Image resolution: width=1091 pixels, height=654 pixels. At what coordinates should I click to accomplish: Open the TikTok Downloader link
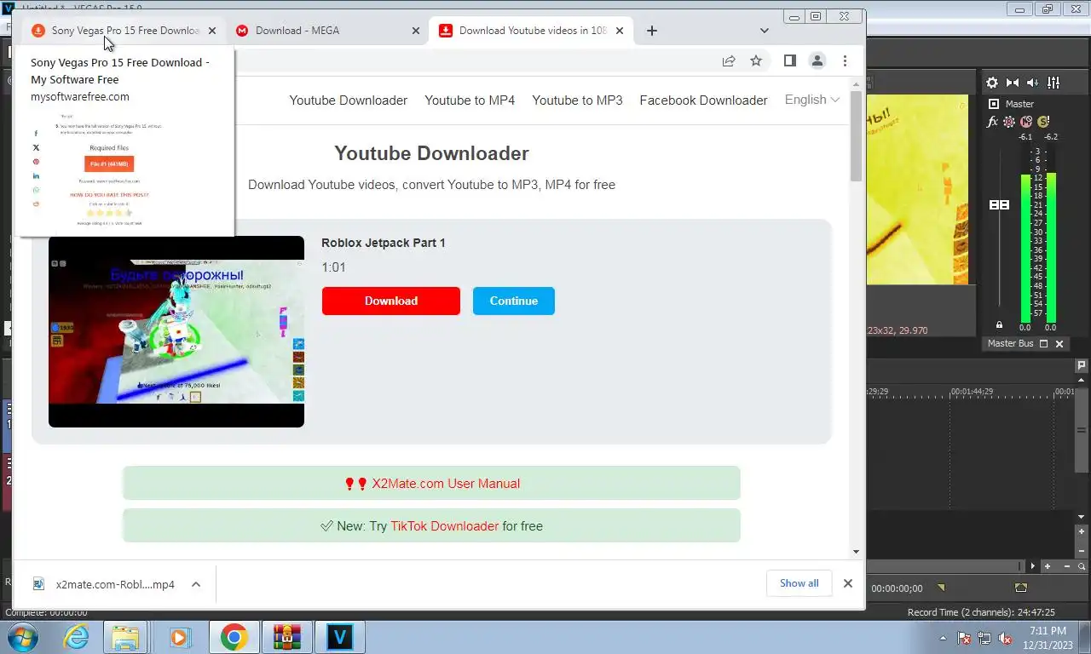(444, 526)
